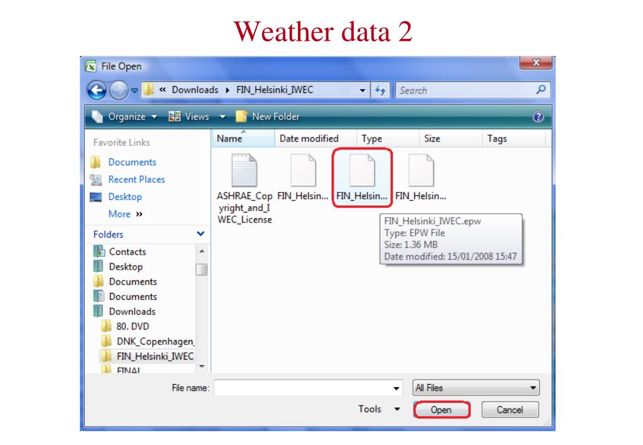The width and height of the screenshot is (643, 445).
Task: Click the Back navigation arrow
Action: (97, 91)
